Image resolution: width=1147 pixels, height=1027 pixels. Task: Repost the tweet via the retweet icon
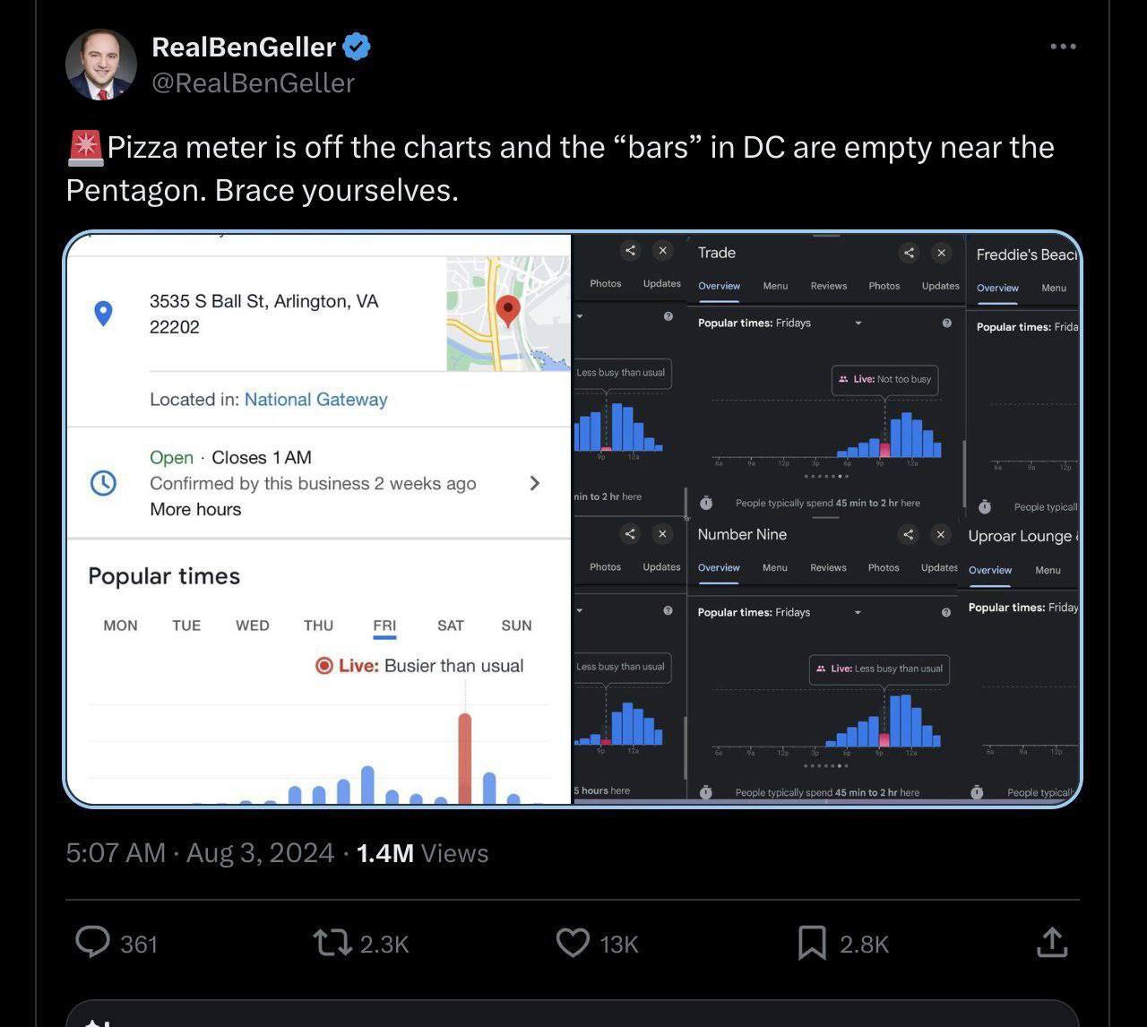[332, 943]
